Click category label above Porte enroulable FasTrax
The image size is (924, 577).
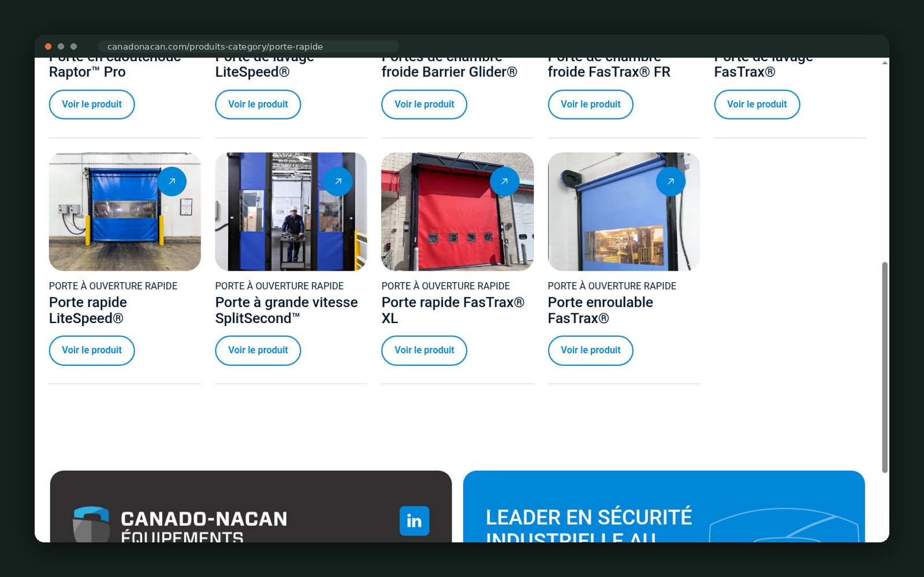coord(612,286)
